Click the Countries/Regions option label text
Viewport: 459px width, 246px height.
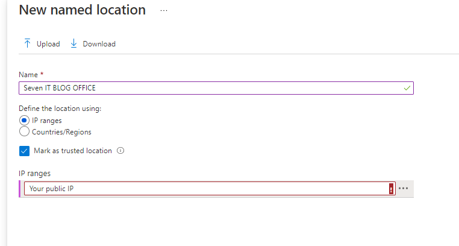(x=61, y=131)
